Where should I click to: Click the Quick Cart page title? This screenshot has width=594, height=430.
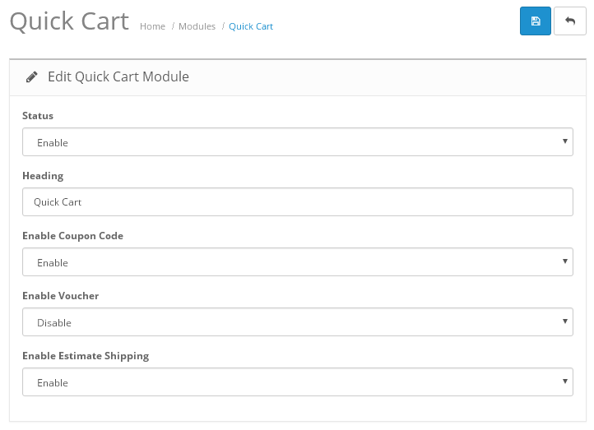point(69,21)
